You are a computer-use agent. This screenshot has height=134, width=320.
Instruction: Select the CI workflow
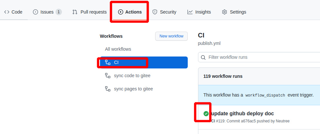click(x=144, y=63)
